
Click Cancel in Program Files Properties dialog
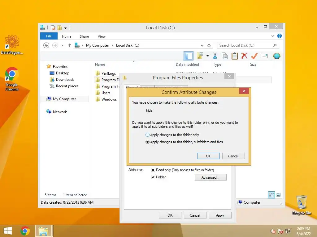tap(195, 215)
